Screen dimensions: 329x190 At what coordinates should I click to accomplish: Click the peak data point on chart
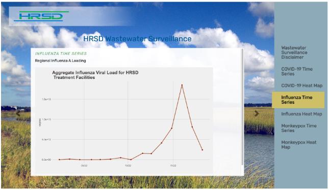point(182,85)
